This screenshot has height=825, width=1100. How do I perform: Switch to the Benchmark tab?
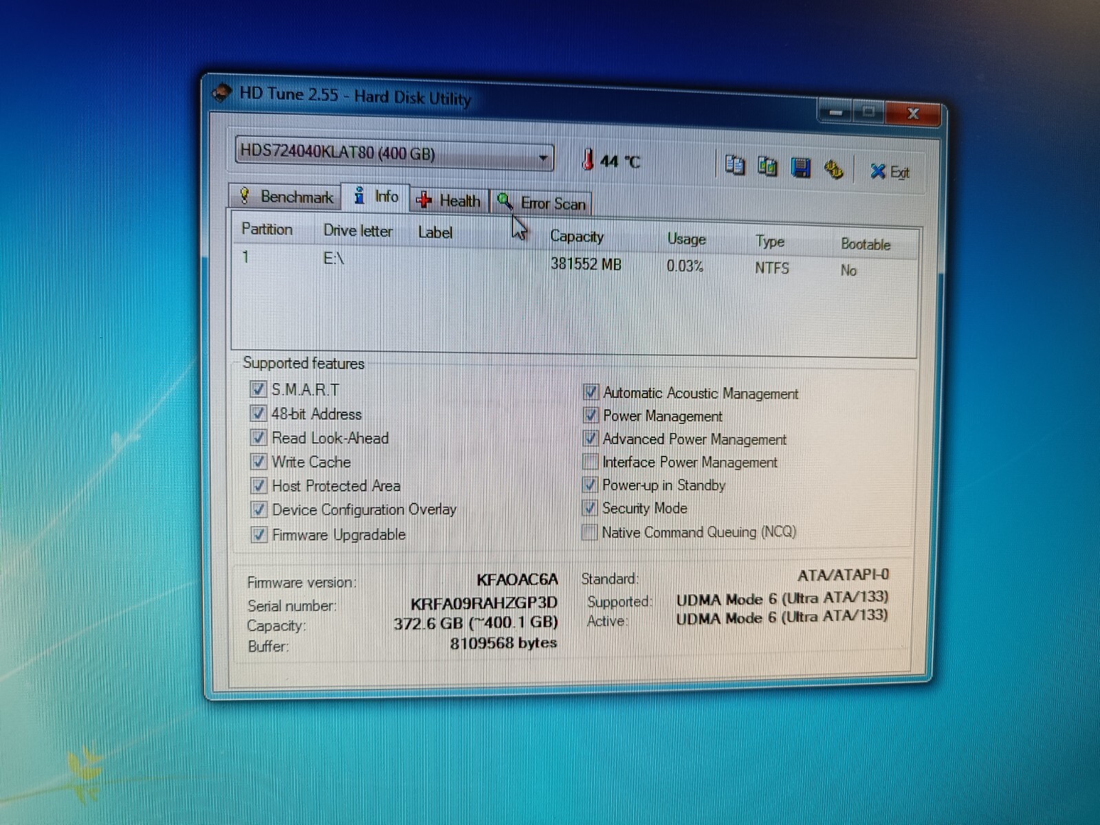click(x=286, y=197)
